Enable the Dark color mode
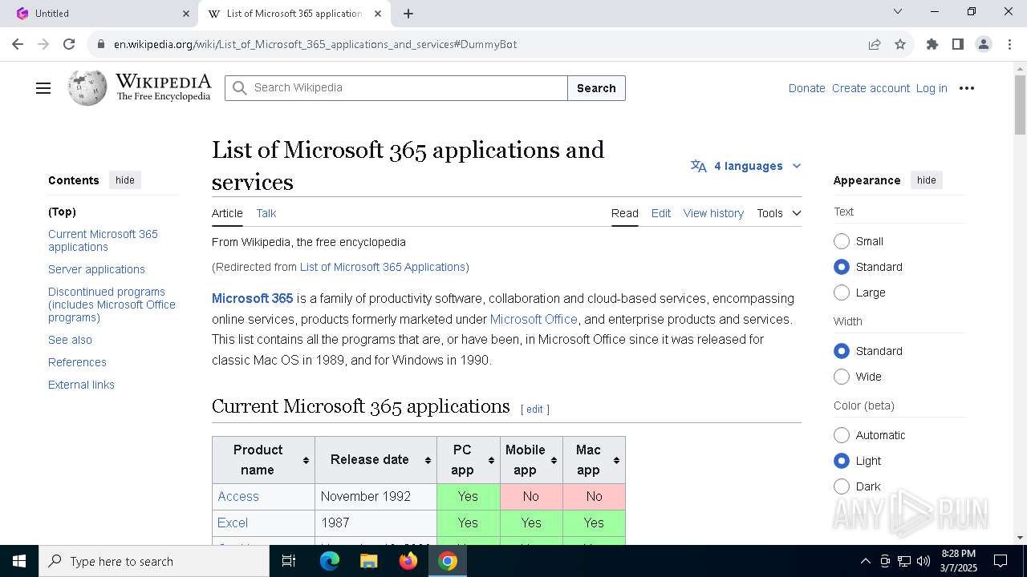 point(842,486)
